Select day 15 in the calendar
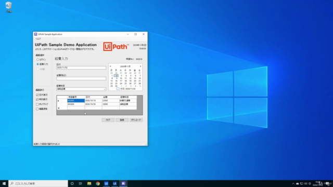 [111, 81]
